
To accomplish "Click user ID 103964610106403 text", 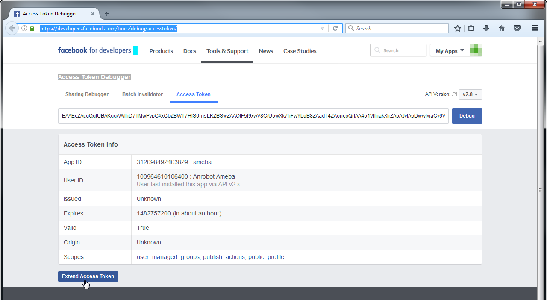I will click(x=162, y=176).
